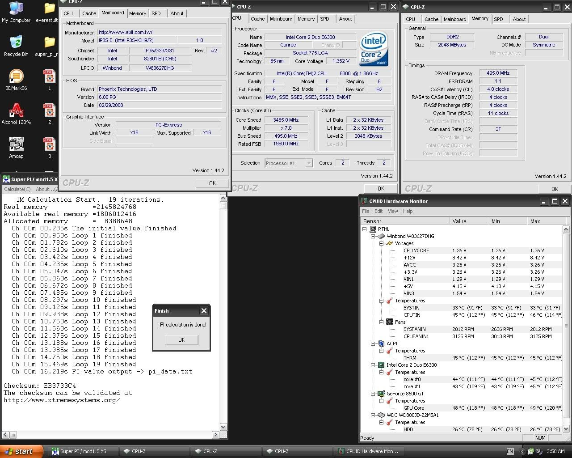Click the taskbar clock 2:50 AM

point(555,451)
